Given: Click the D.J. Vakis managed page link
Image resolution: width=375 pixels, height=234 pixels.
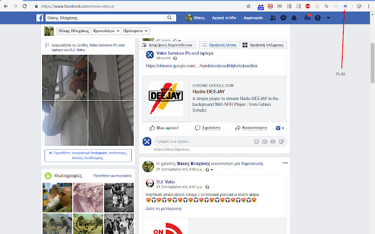Looking at the screenshot, I should (77, 50).
